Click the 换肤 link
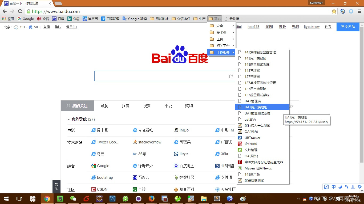Image resolution: width=364 pixels, height=204 pixels. [58, 27]
